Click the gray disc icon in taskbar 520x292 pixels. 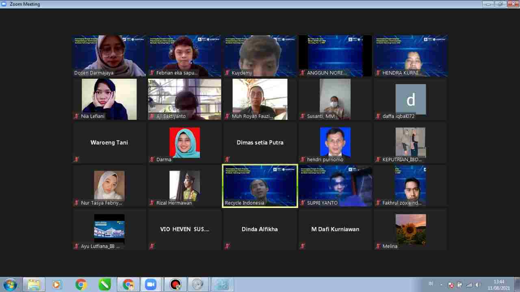tap(198, 284)
